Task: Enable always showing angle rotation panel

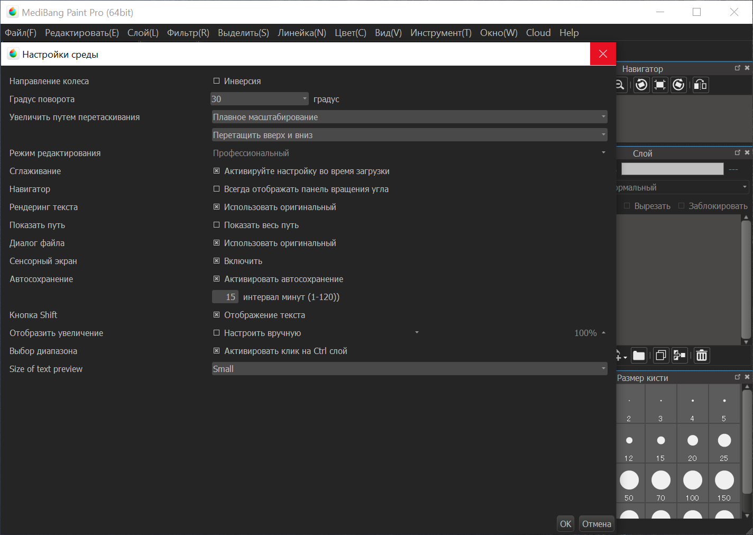Action: coord(216,189)
